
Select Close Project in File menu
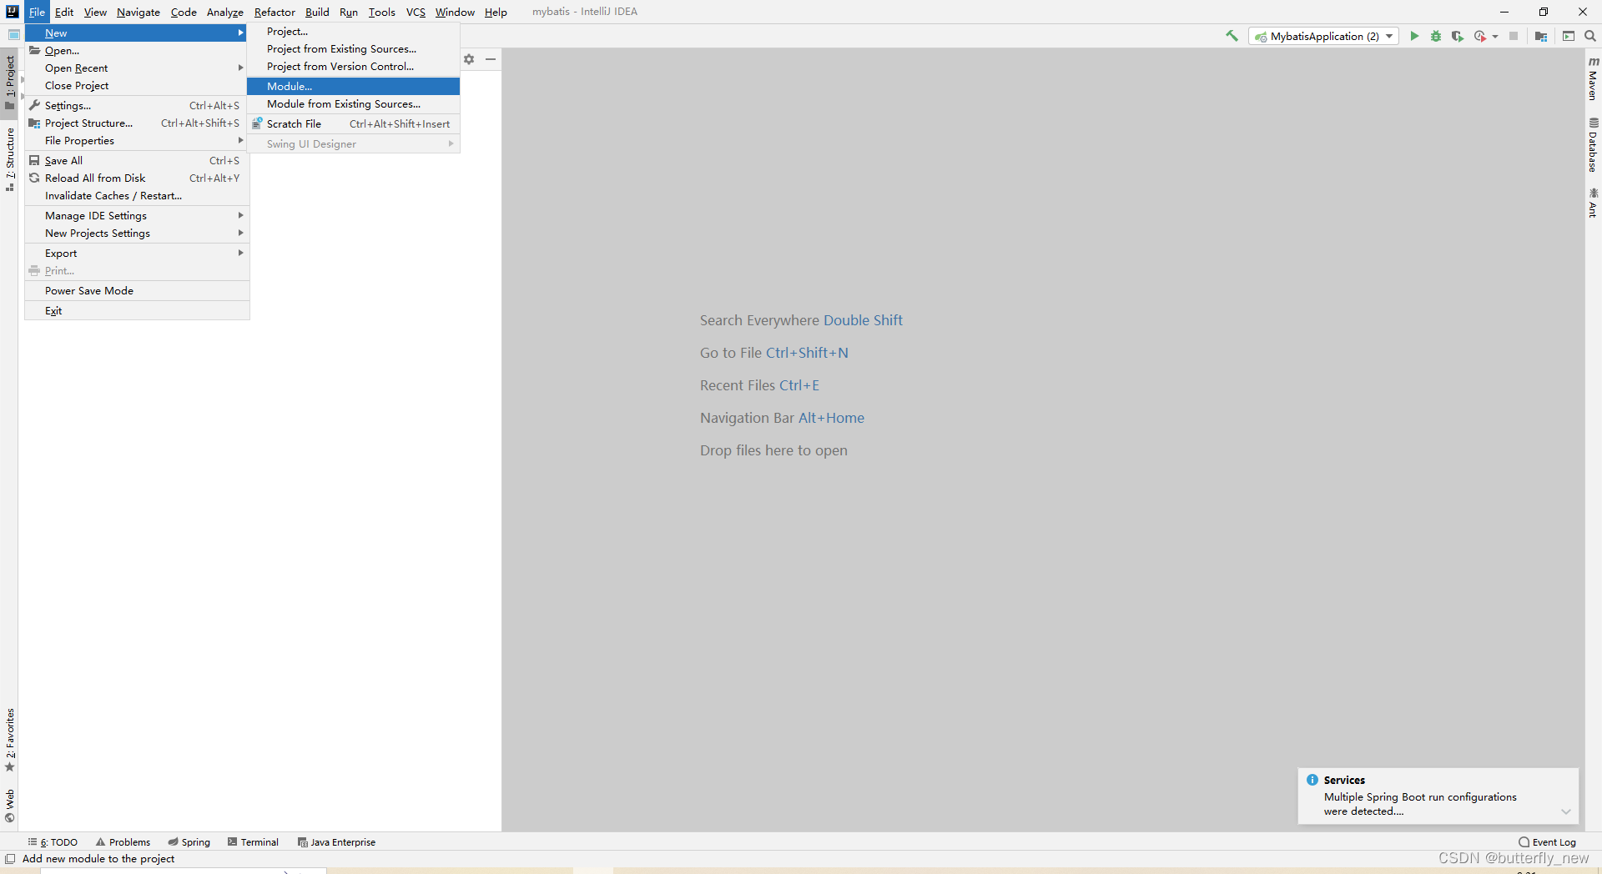tap(137, 86)
